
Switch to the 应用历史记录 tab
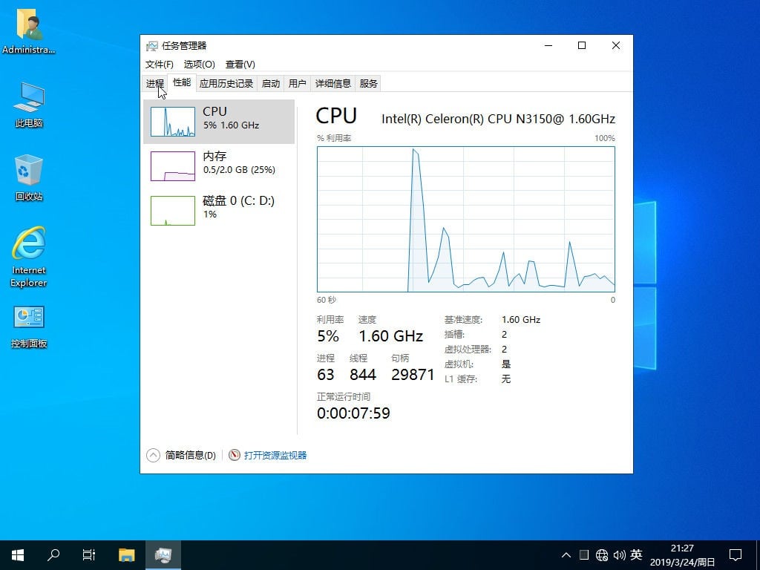[226, 83]
